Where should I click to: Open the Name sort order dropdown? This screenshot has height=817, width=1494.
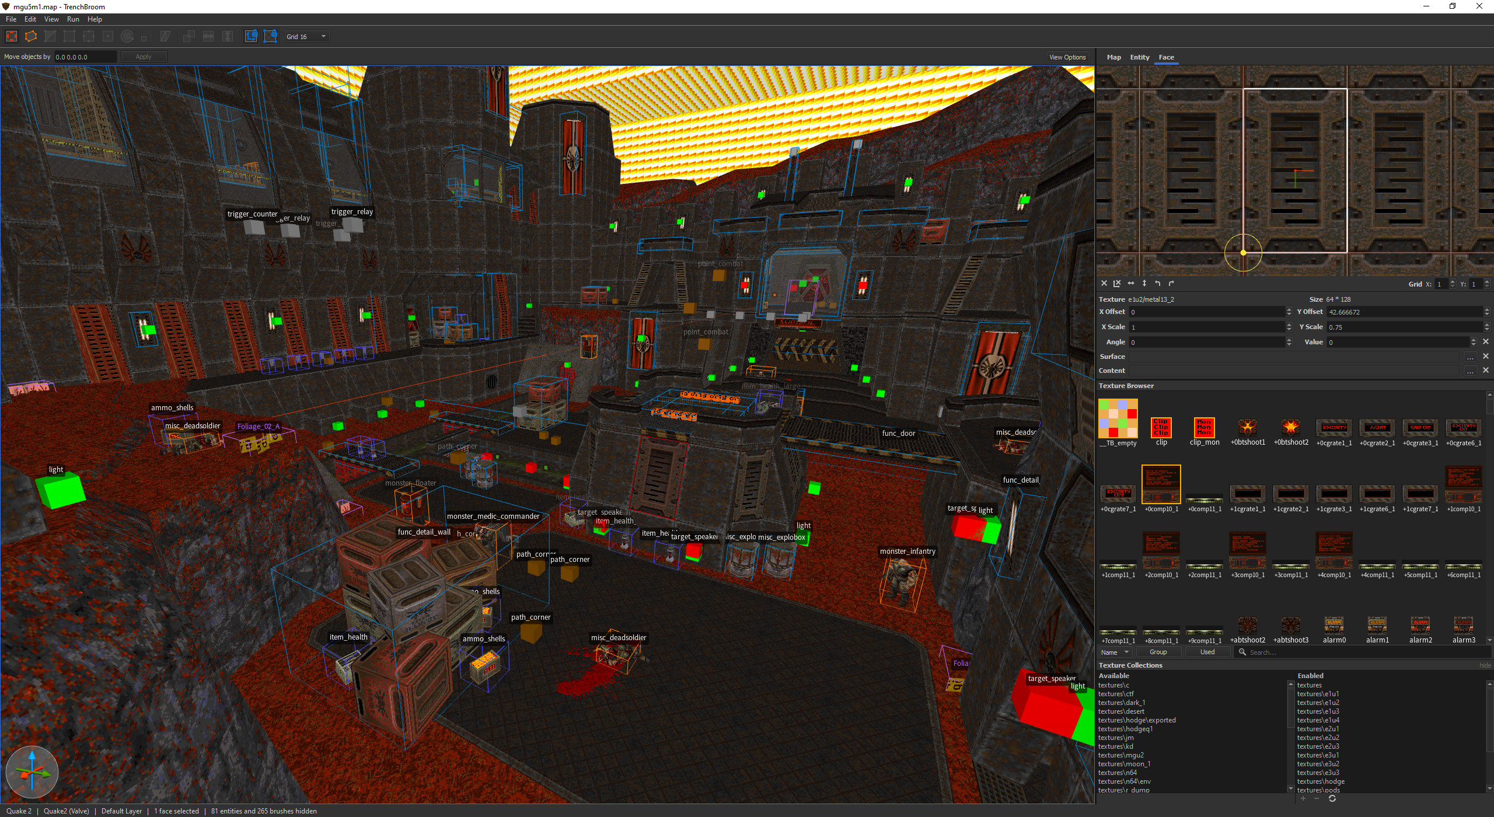coord(1115,652)
